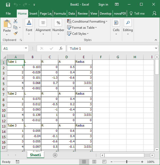The image size is (160, 165).
Task: Select cell A7 containing Tube 2
Action: click(x=15, y=94)
